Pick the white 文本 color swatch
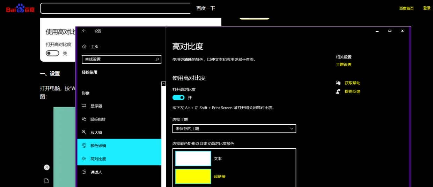 click(193, 158)
